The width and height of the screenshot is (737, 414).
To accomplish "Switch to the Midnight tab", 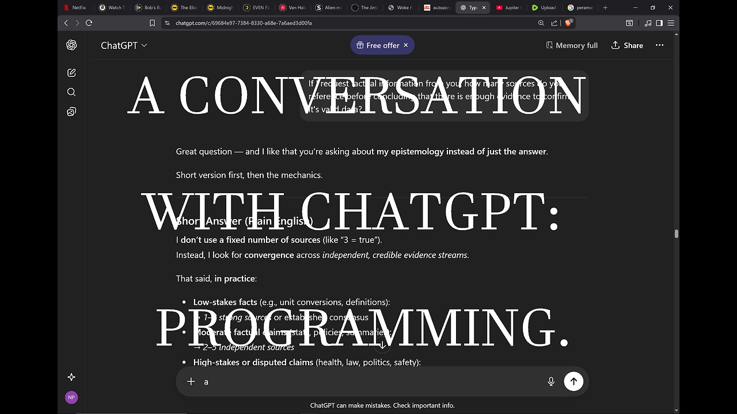I will point(221,7).
